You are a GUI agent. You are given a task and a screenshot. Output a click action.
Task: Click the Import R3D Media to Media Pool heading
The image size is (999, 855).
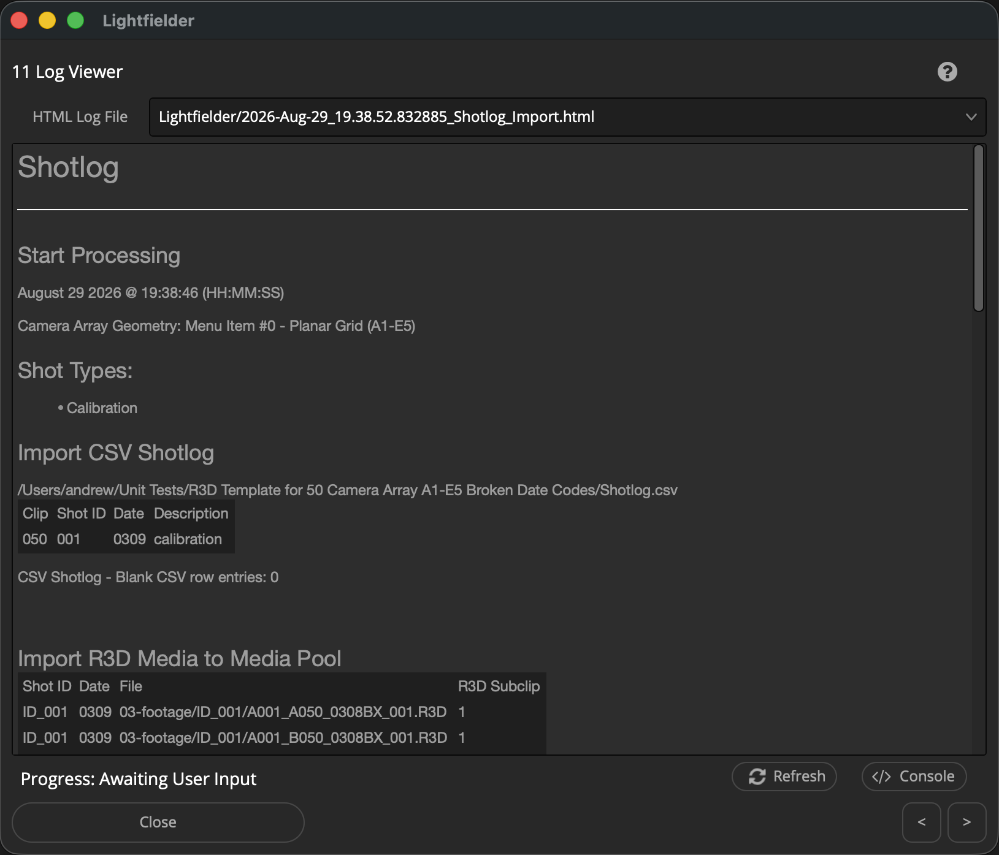coord(179,659)
